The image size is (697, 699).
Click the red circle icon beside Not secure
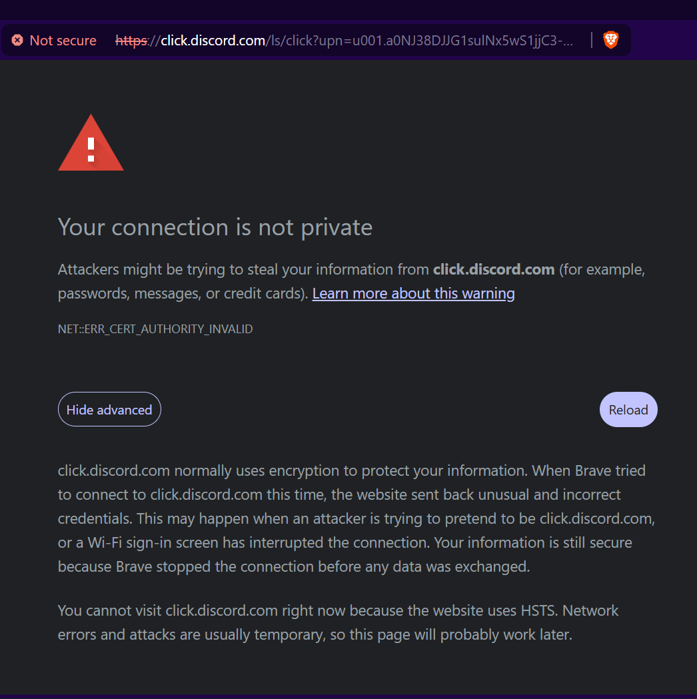(x=17, y=41)
